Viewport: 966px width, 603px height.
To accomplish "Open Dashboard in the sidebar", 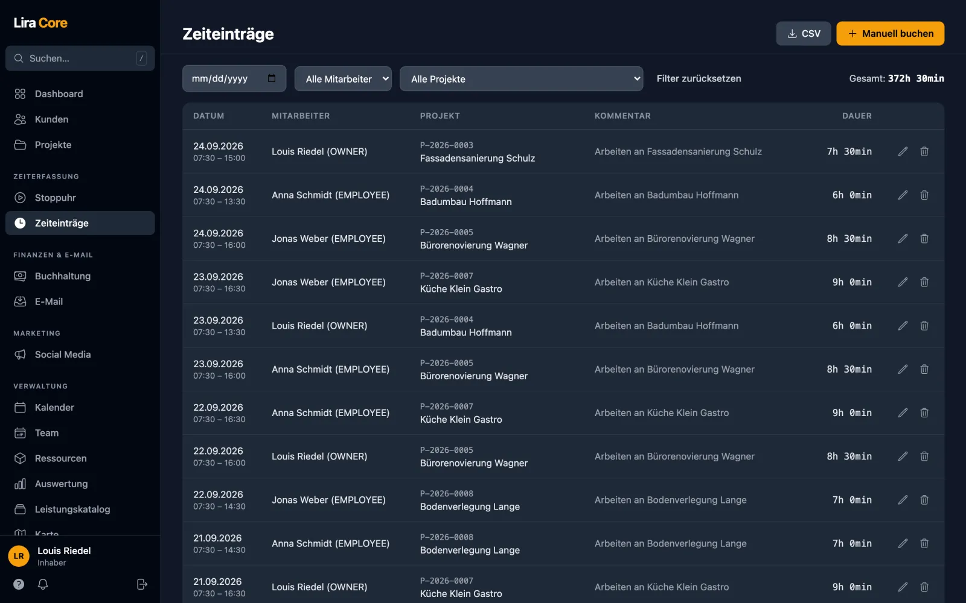I will pyautogui.click(x=80, y=94).
